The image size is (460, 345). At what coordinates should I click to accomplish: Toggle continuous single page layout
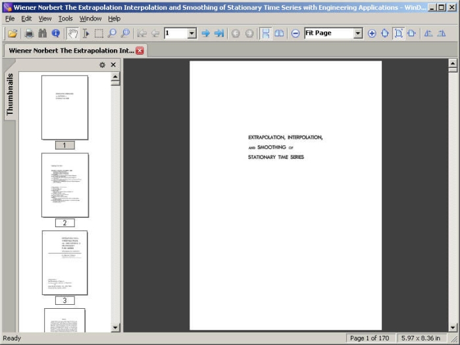coord(266,33)
